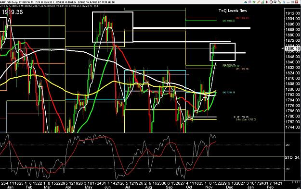Screen dimensions: 301x189
Task: Click the dark red vertical bar icon
Action: point(267,2)
